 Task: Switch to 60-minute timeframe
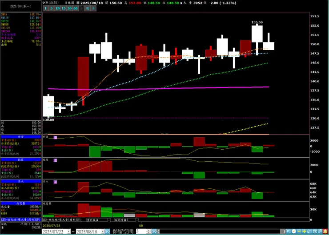76,8
